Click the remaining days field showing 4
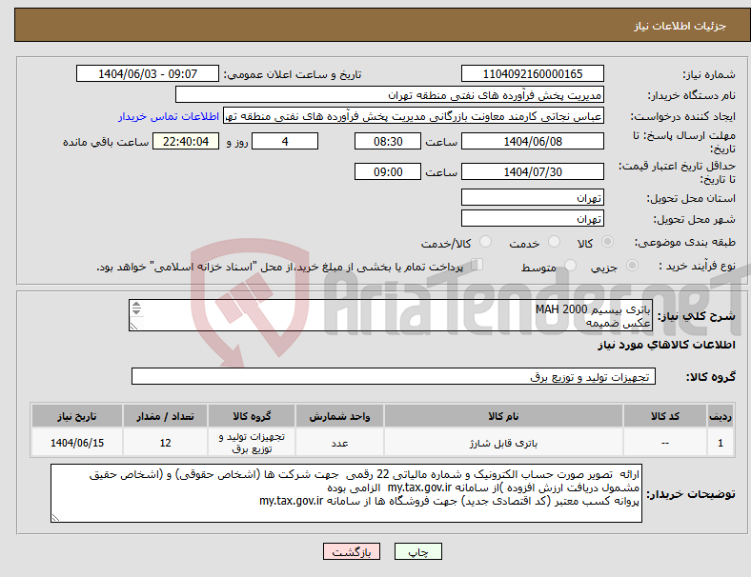751x577 pixels. [285, 142]
